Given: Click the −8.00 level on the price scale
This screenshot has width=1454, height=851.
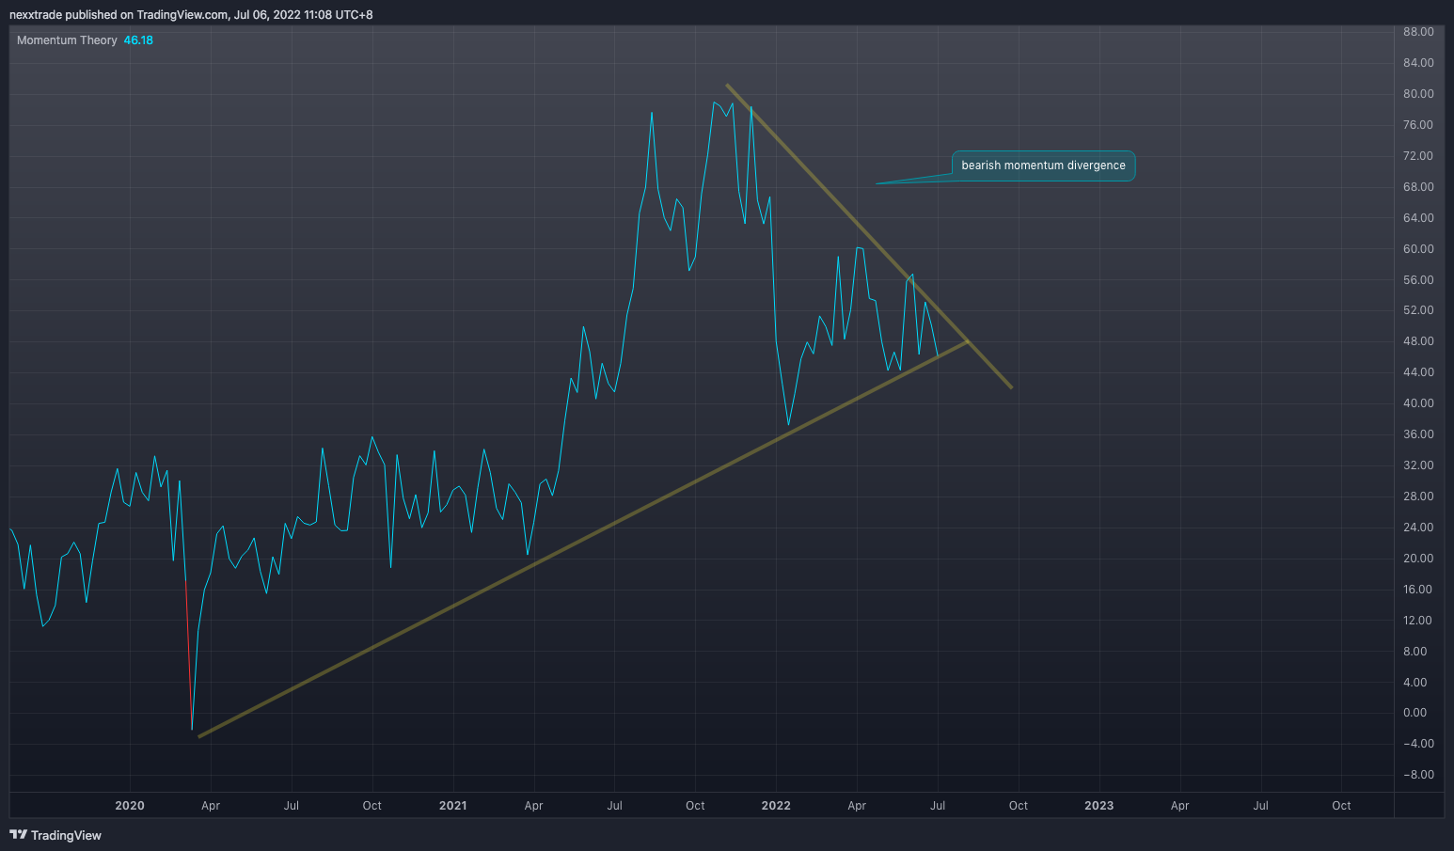Looking at the screenshot, I should 1418,775.
